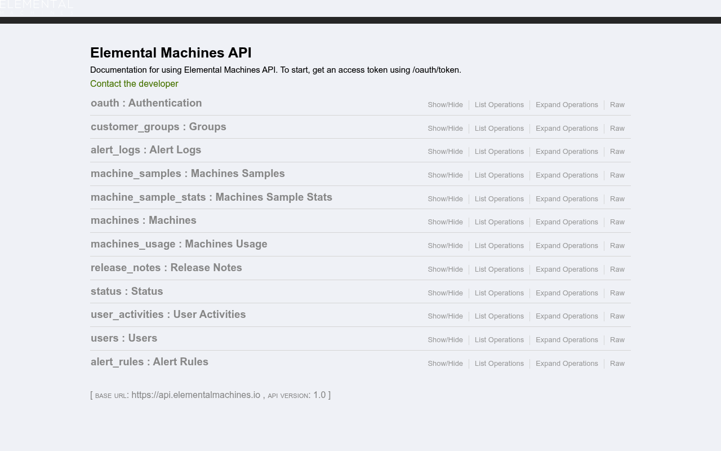Open the Contact the developer link
721x451 pixels.
(134, 84)
